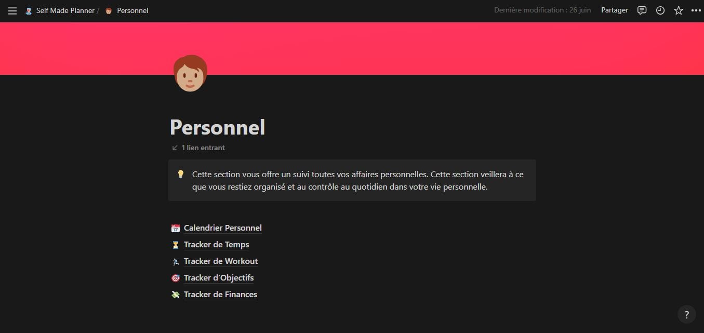Open the Tracker de Finances page

220,295
